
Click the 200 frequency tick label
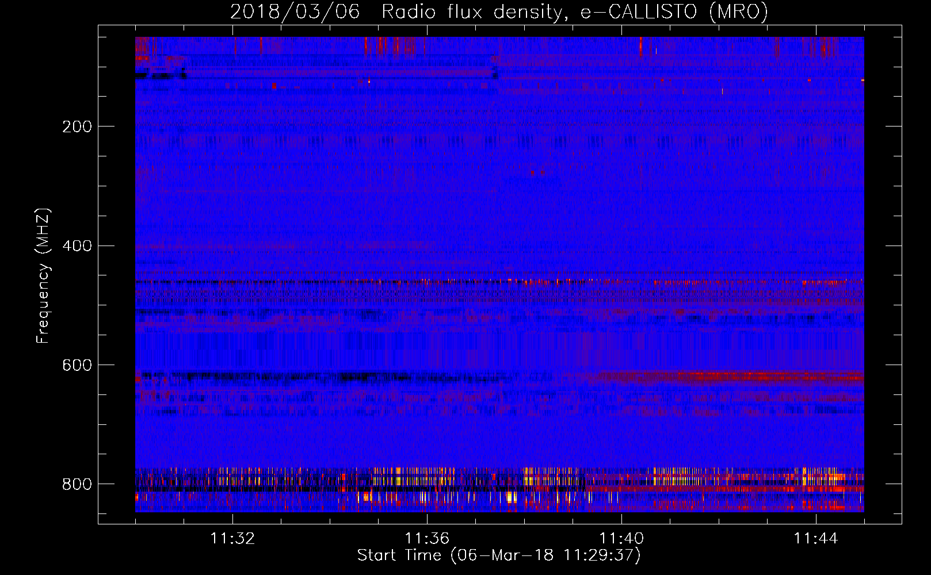[x=77, y=126]
